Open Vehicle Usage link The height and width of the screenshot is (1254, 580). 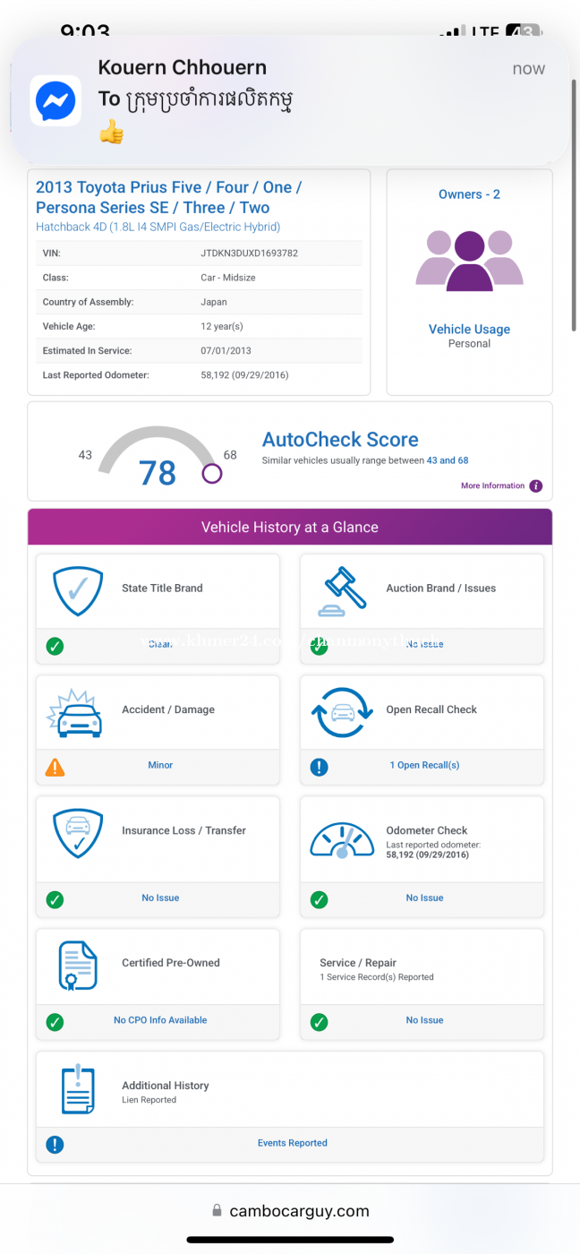(469, 329)
